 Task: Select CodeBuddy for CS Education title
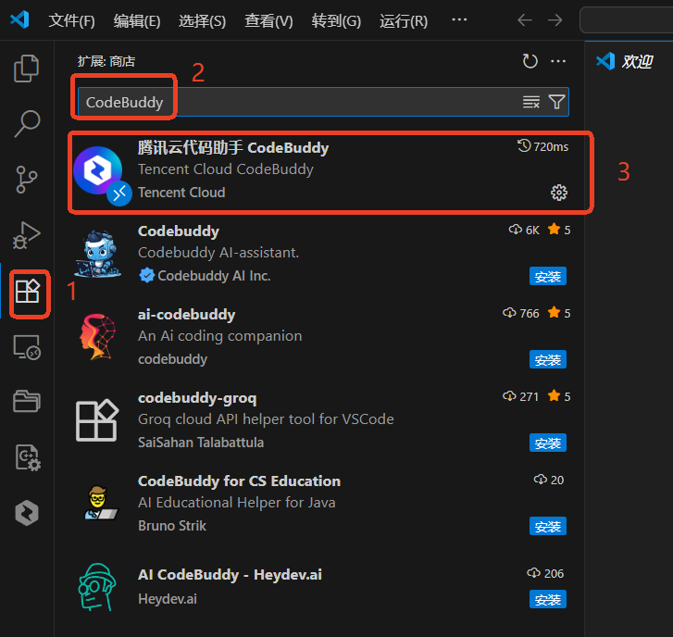pyautogui.click(x=239, y=481)
